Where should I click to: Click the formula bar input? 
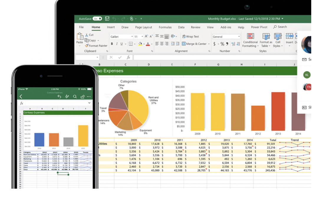pos(215,58)
